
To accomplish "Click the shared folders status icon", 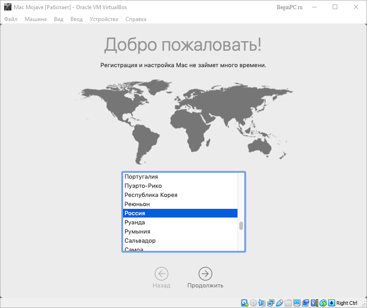I will click(x=288, y=303).
